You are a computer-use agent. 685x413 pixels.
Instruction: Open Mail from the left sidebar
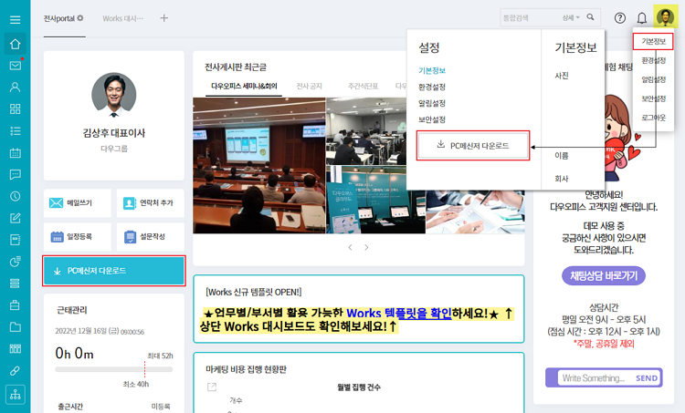click(15, 66)
